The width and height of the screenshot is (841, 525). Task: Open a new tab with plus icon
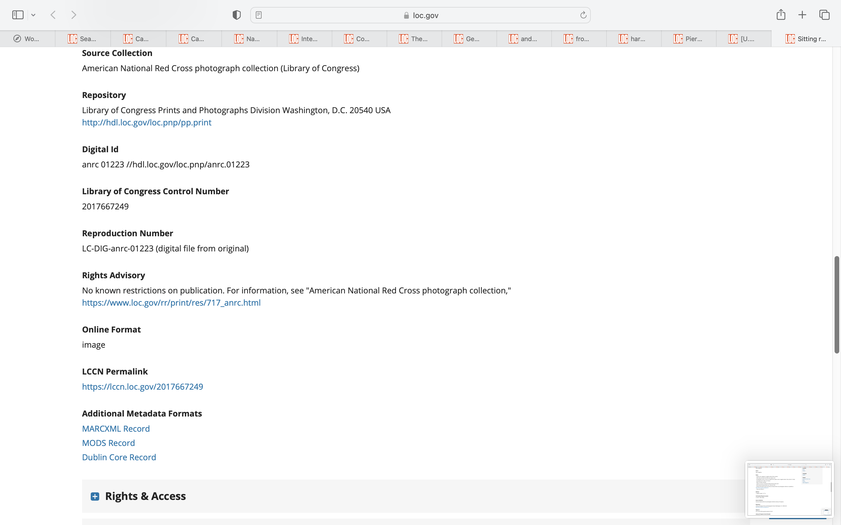click(802, 15)
